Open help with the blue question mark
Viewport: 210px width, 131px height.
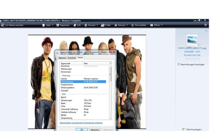(206, 25)
